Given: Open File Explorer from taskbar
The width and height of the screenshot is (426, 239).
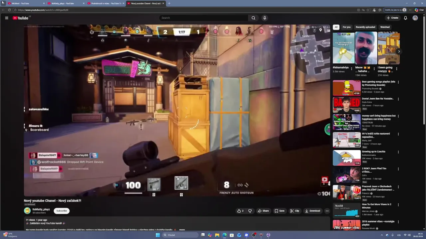Looking at the screenshot, I should 217,235.
